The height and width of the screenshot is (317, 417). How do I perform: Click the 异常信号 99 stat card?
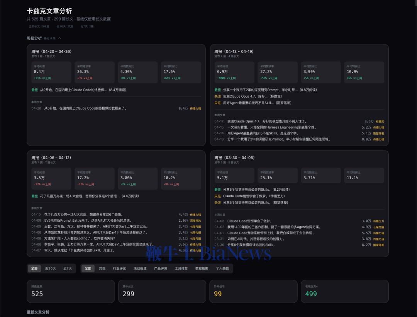point(253,292)
